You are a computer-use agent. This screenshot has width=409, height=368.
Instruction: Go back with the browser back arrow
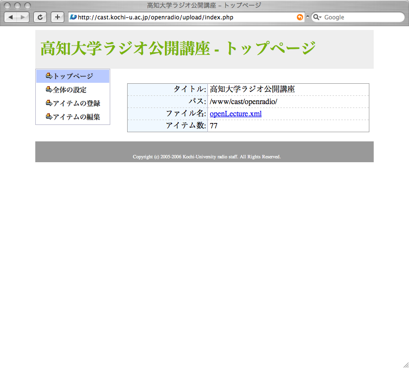click(x=11, y=17)
